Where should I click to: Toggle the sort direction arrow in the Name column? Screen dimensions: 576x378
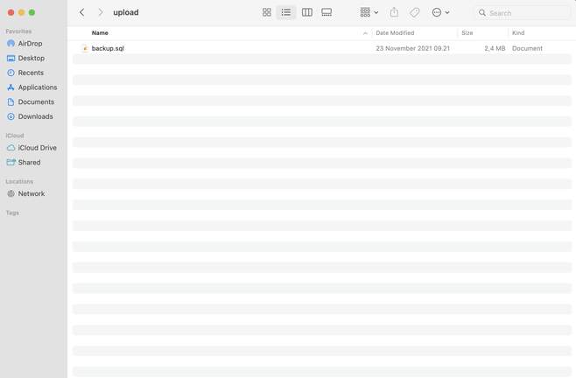click(x=365, y=33)
